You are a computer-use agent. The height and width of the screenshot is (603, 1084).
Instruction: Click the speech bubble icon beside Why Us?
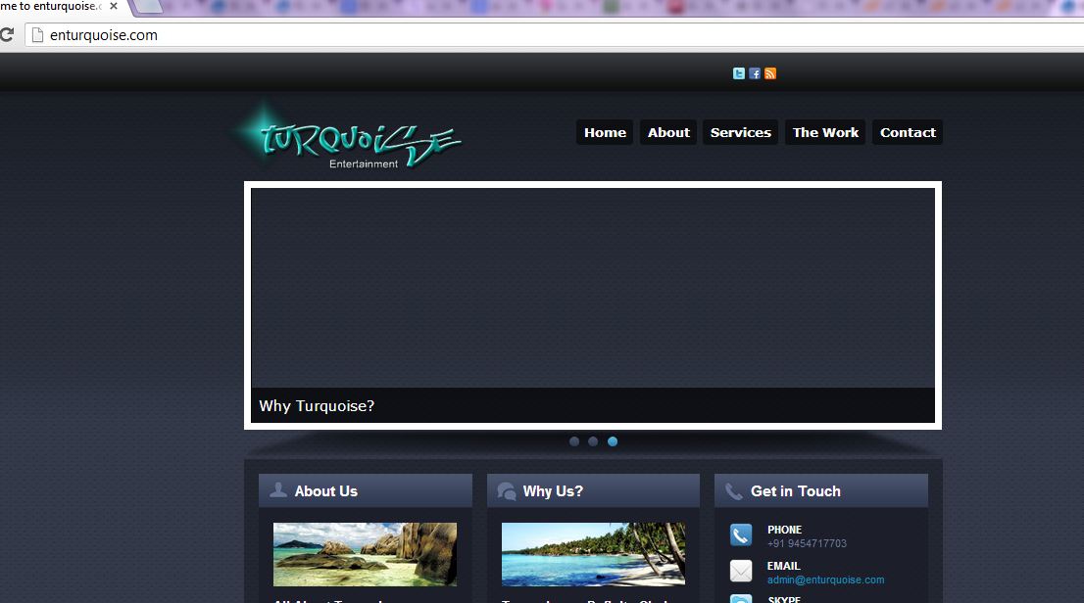506,489
